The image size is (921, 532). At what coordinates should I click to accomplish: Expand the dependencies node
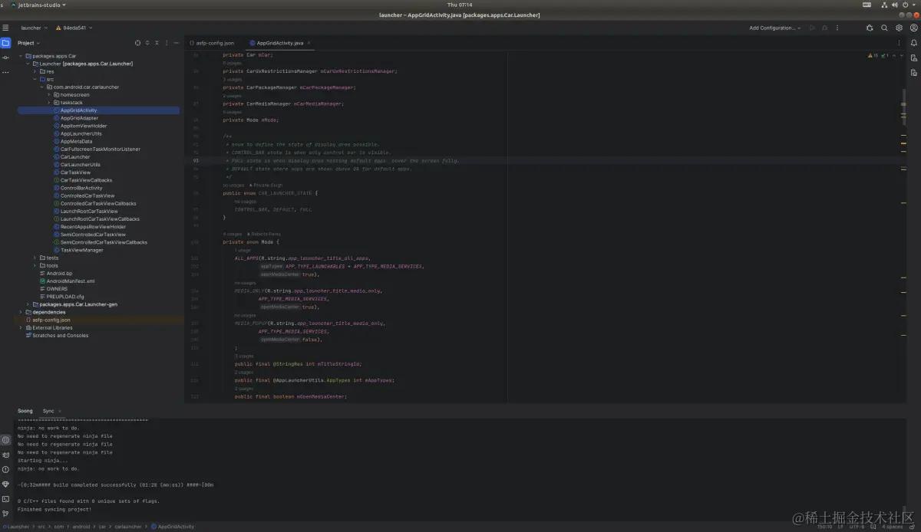[x=21, y=312]
